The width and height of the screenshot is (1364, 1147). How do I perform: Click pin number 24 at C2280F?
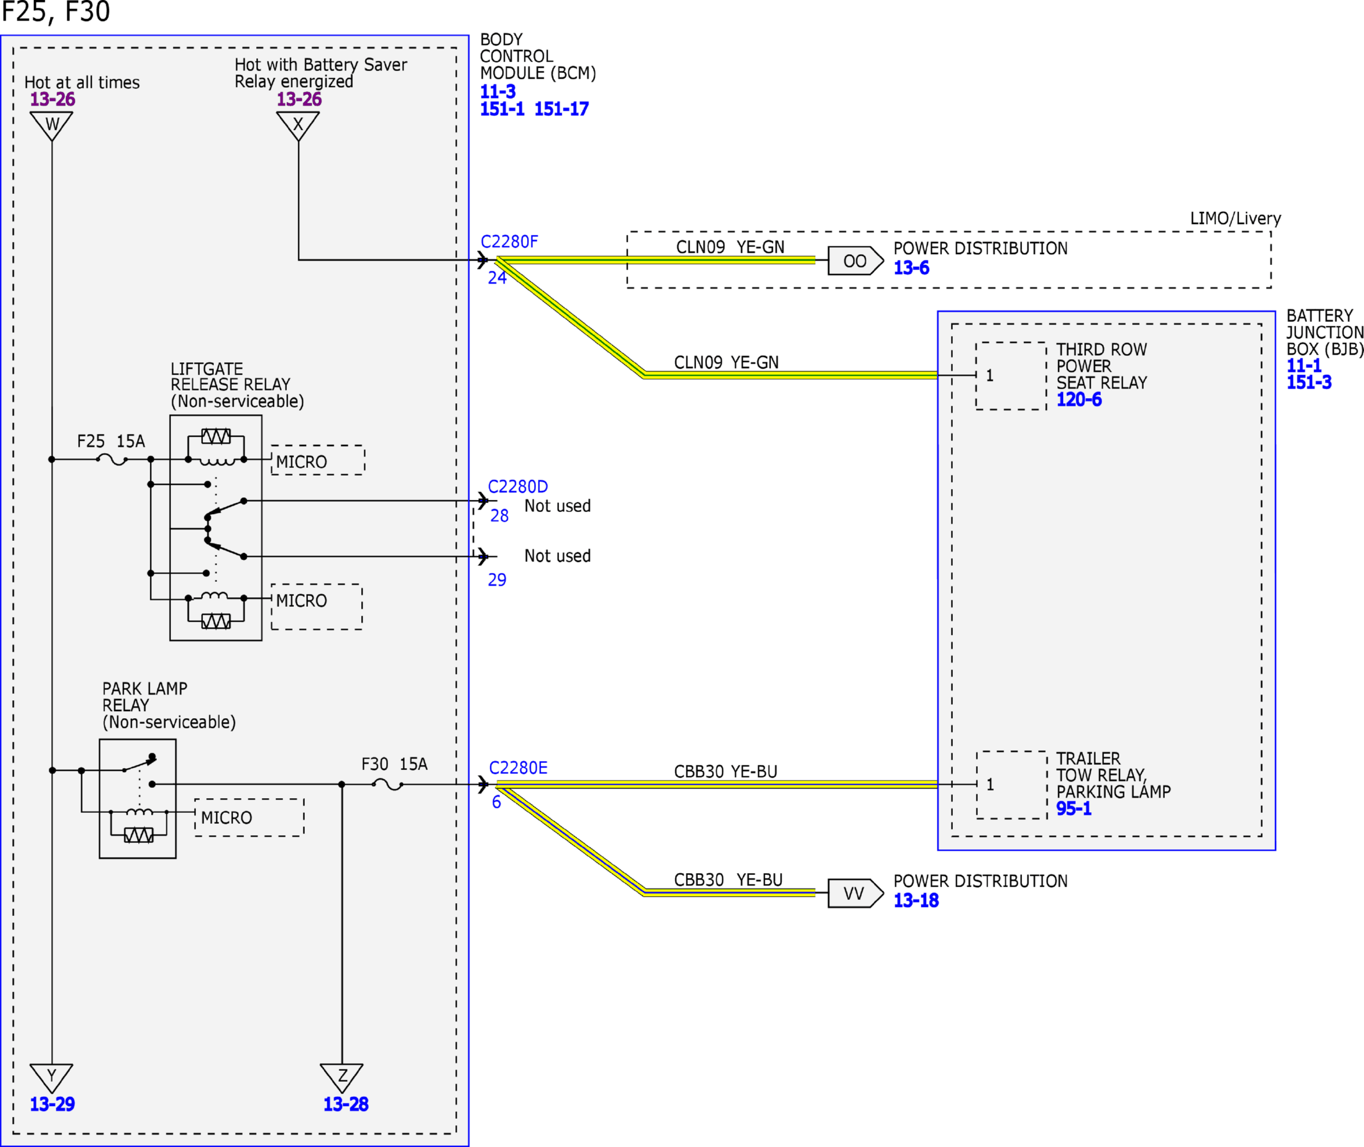(x=497, y=278)
